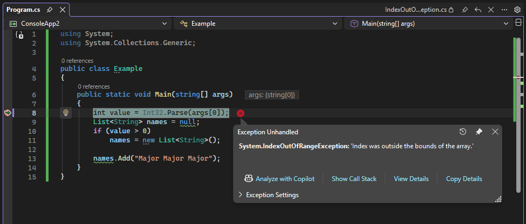The width and height of the screenshot is (526, 224).
Task: Close the Exception Unhandled popup
Action: coord(494,132)
